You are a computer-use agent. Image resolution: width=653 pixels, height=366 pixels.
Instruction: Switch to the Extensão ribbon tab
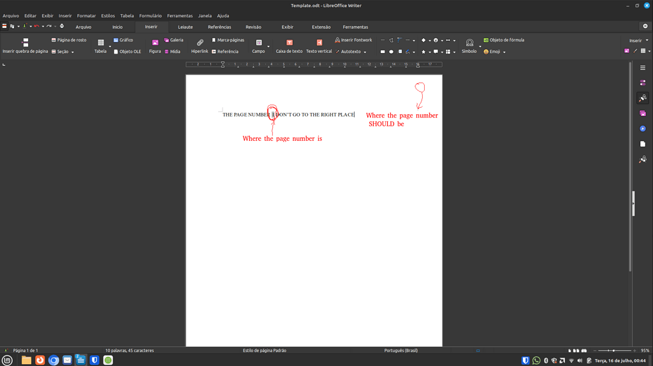[321, 27]
